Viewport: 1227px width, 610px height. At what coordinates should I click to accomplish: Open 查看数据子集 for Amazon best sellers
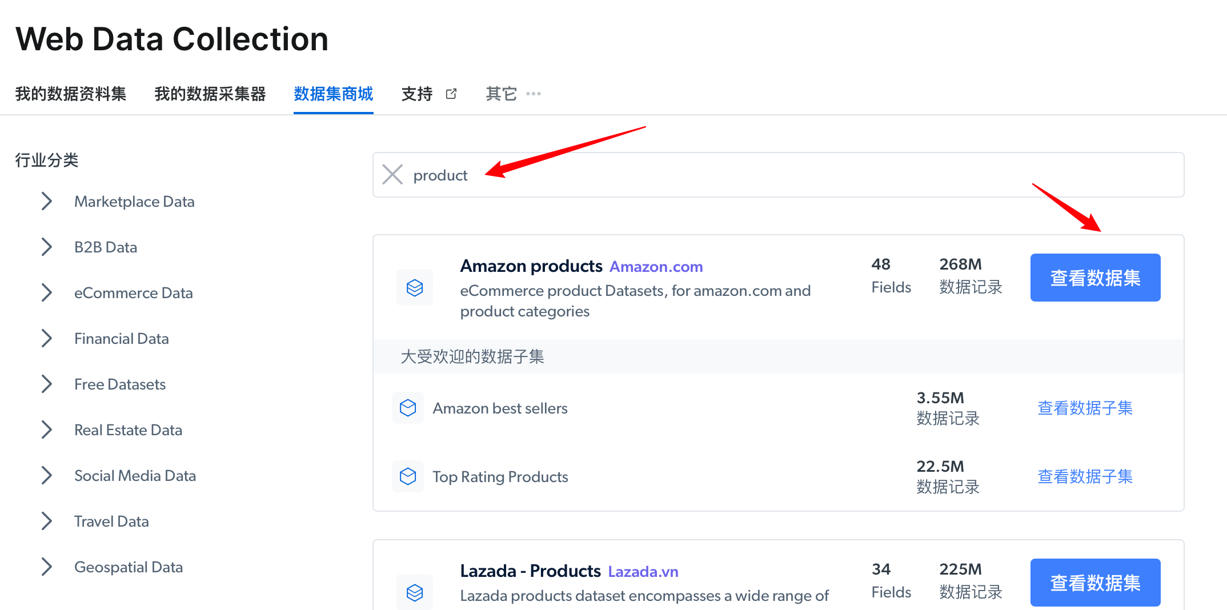coord(1085,408)
